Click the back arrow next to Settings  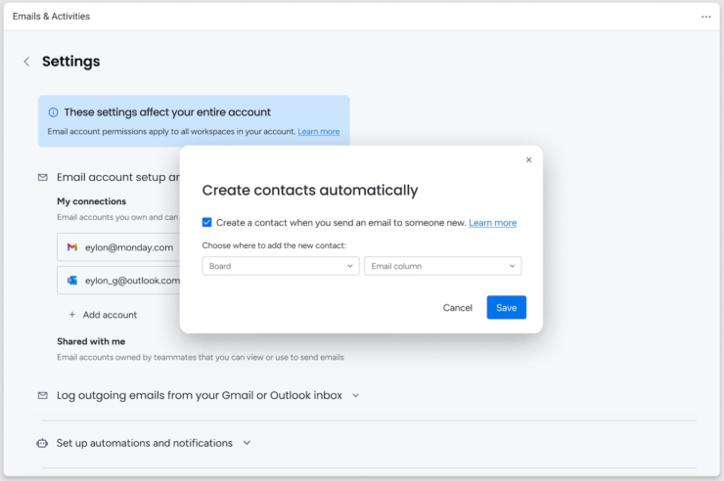click(26, 62)
